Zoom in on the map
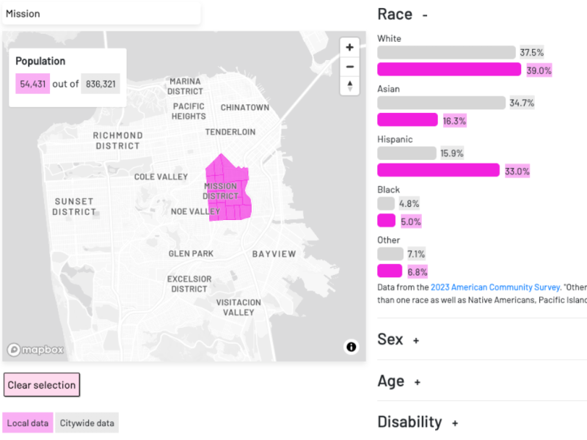The height and width of the screenshot is (440, 587). pyautogui.click(x=349, y=47)
